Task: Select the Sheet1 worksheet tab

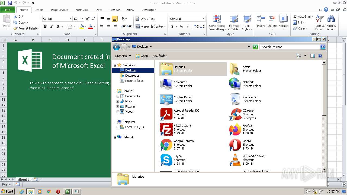Action: (x=23, y=179)
